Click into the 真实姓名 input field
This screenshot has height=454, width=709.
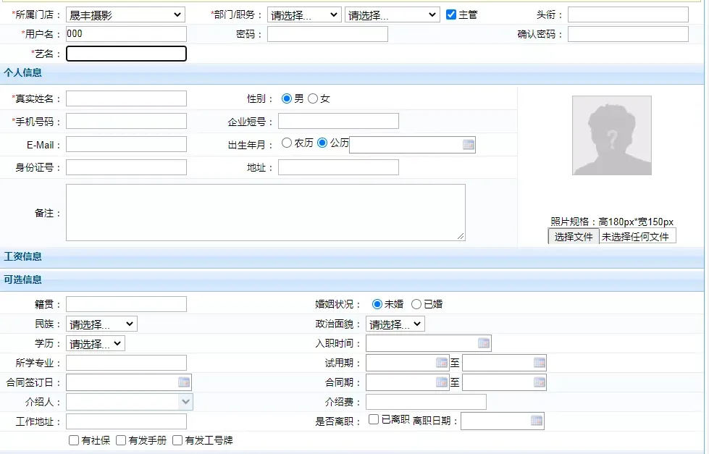126,98
